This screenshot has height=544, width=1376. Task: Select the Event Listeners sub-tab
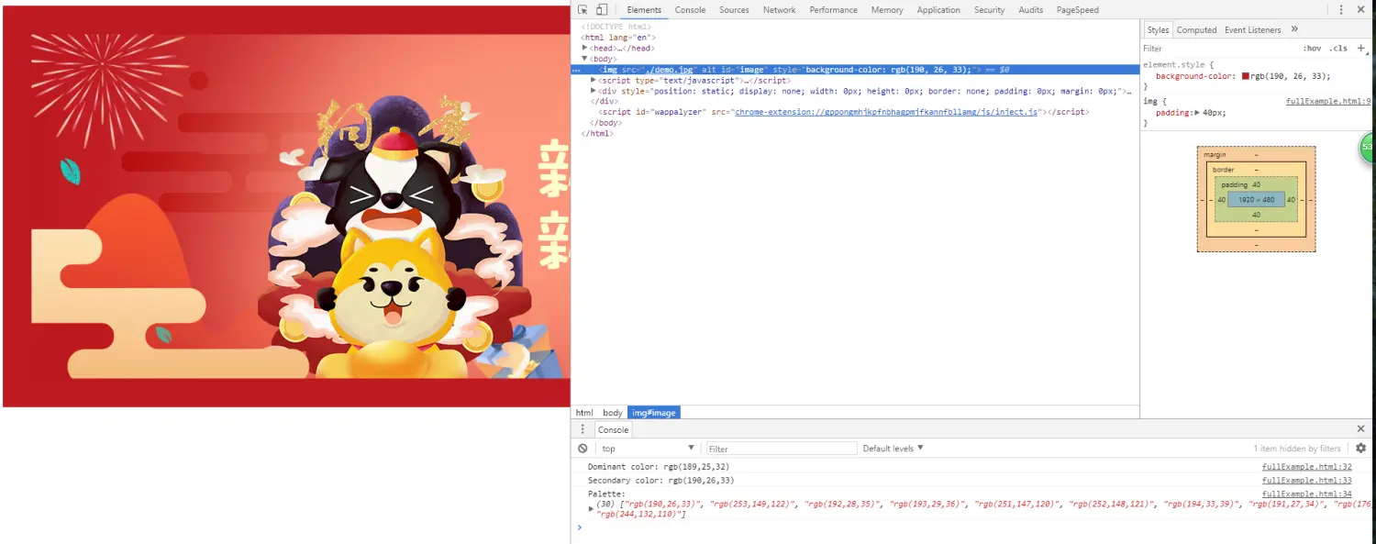click(1252, 29)
